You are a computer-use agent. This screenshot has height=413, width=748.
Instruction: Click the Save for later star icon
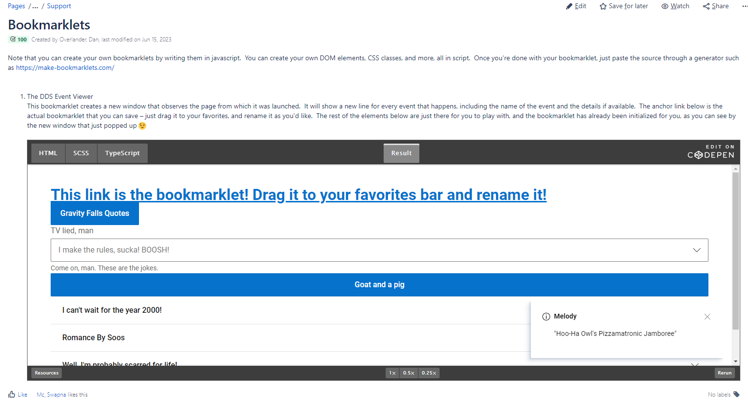click(603, 6)
